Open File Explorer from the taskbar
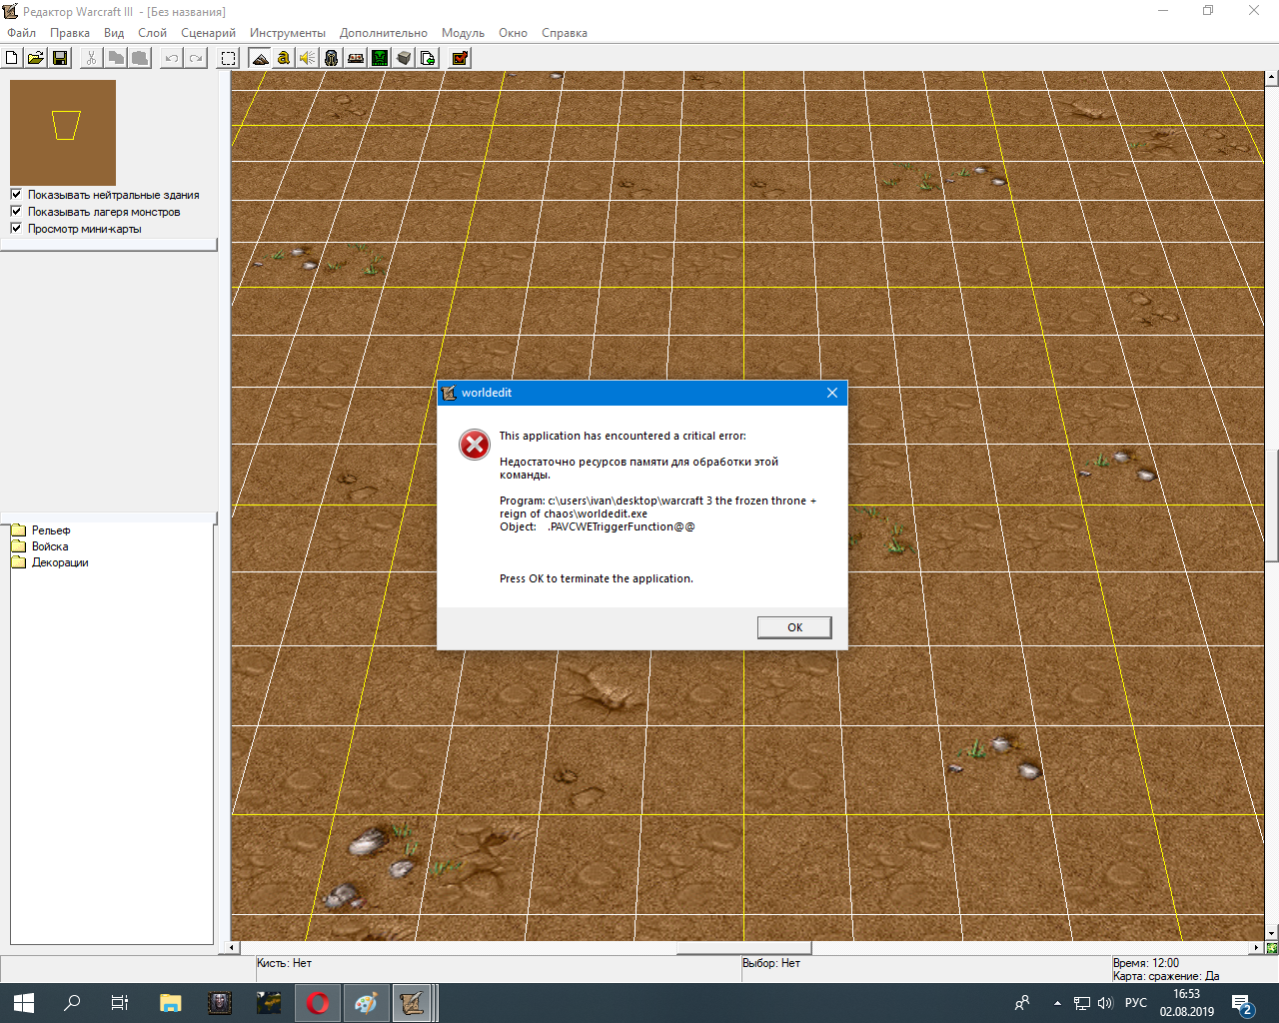 coord(171,1003)
